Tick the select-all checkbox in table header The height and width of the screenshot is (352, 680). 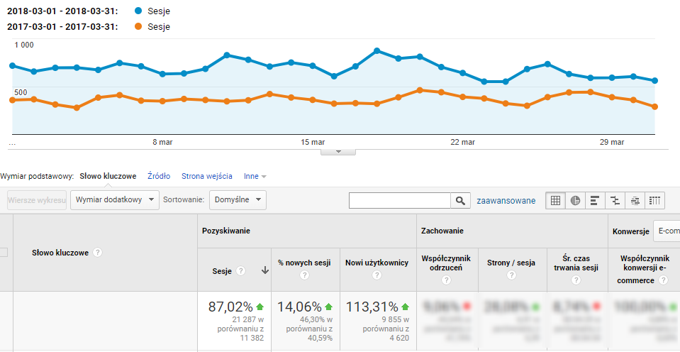point(4,252)
